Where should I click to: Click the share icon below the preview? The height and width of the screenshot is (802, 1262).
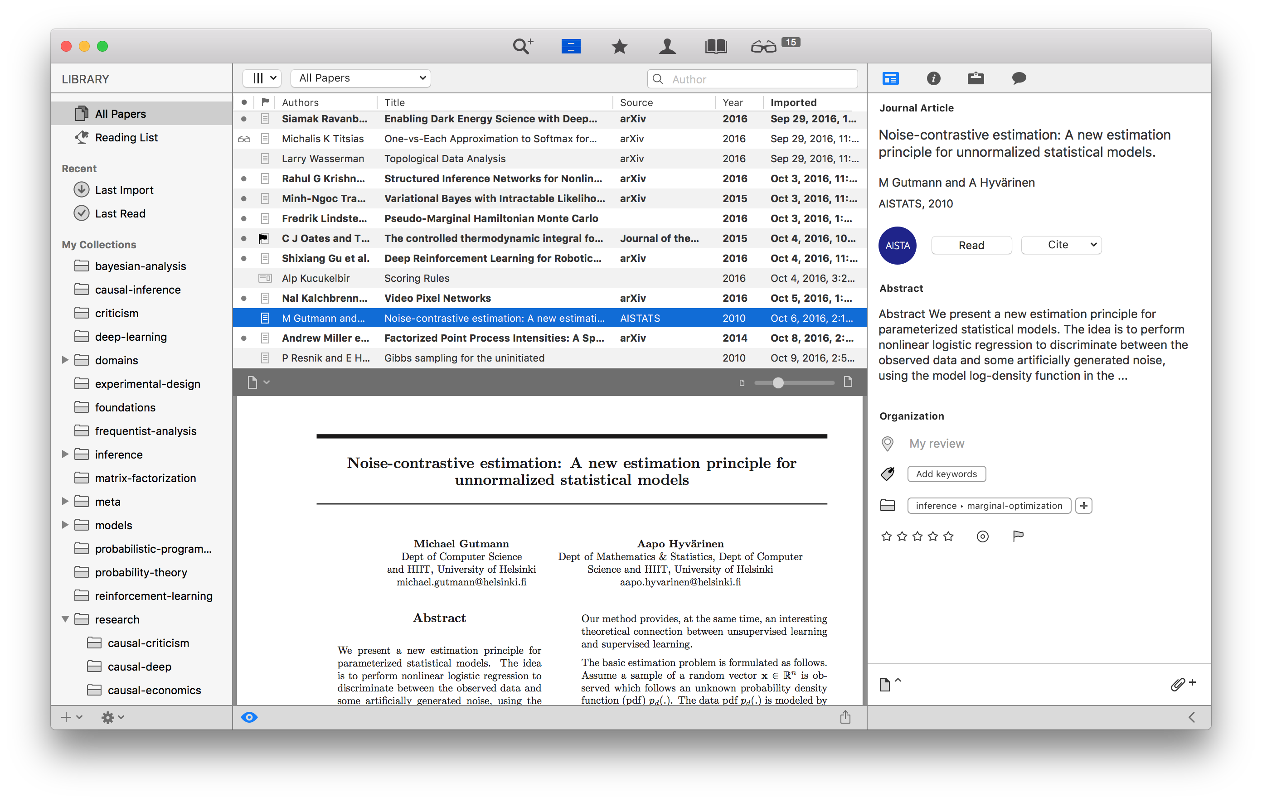[845, 717]
